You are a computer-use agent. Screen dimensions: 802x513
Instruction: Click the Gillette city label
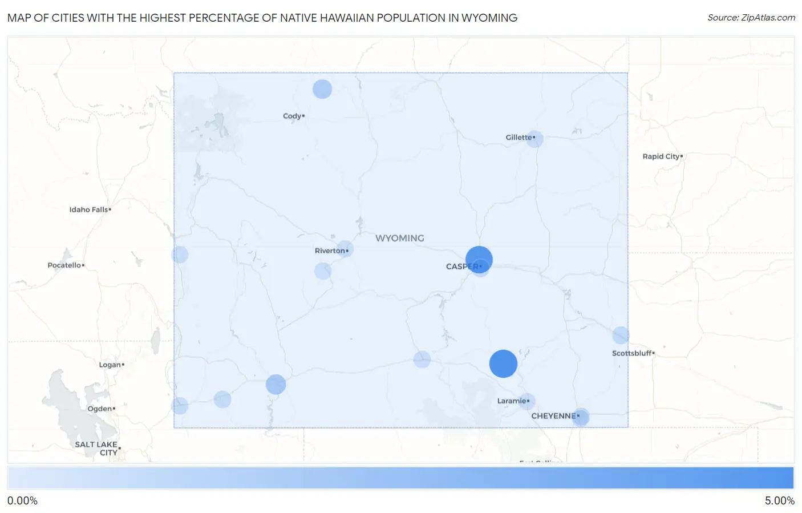(x=519, y=138)
